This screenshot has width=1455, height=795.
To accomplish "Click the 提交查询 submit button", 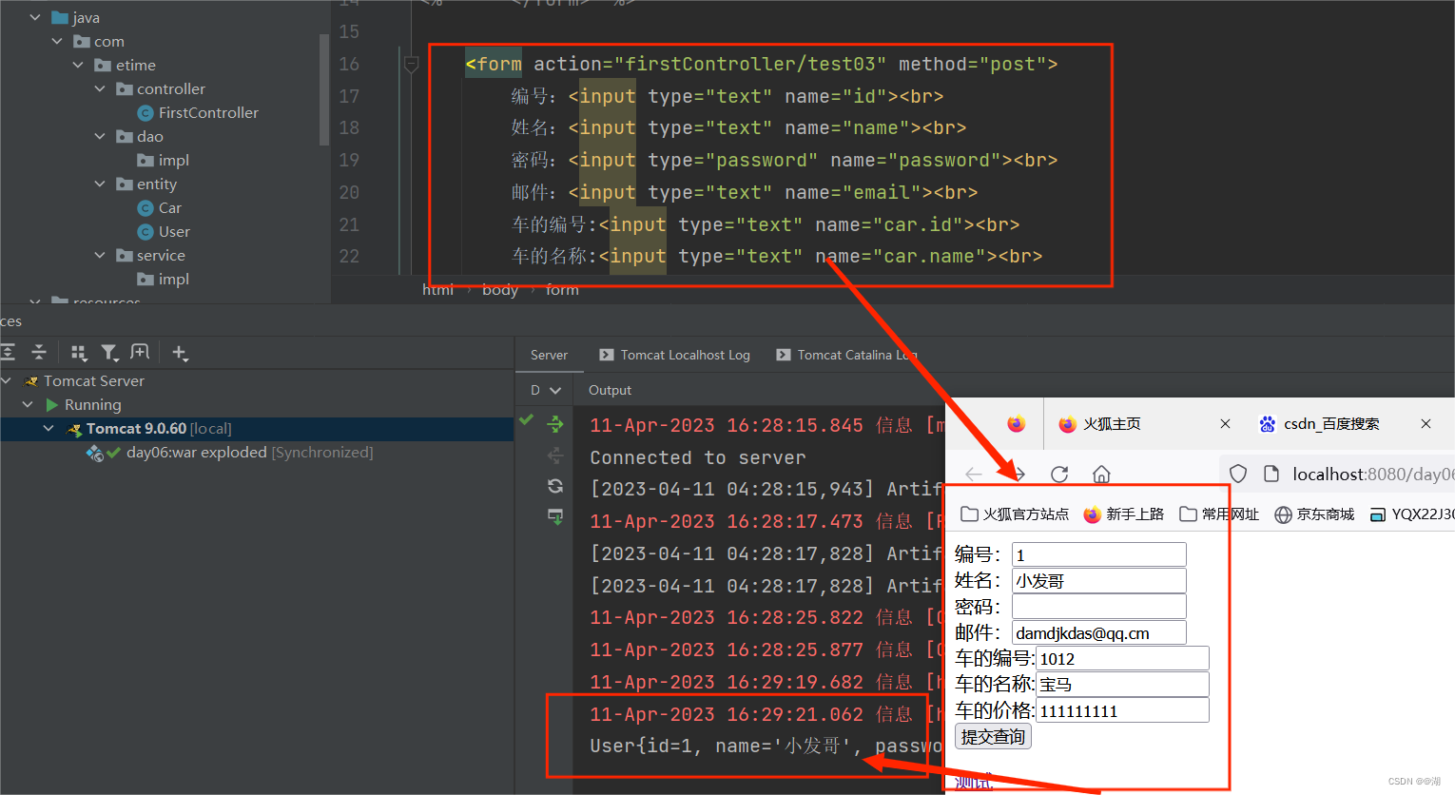I will click(993, 736).
